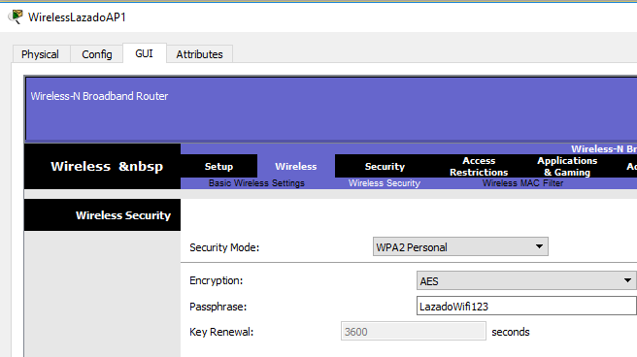Screen dimensions: 637x357
Task: Click the Wireless-N Broadband Router banner text
Action: pyautogui.click(x=99, y=96)
